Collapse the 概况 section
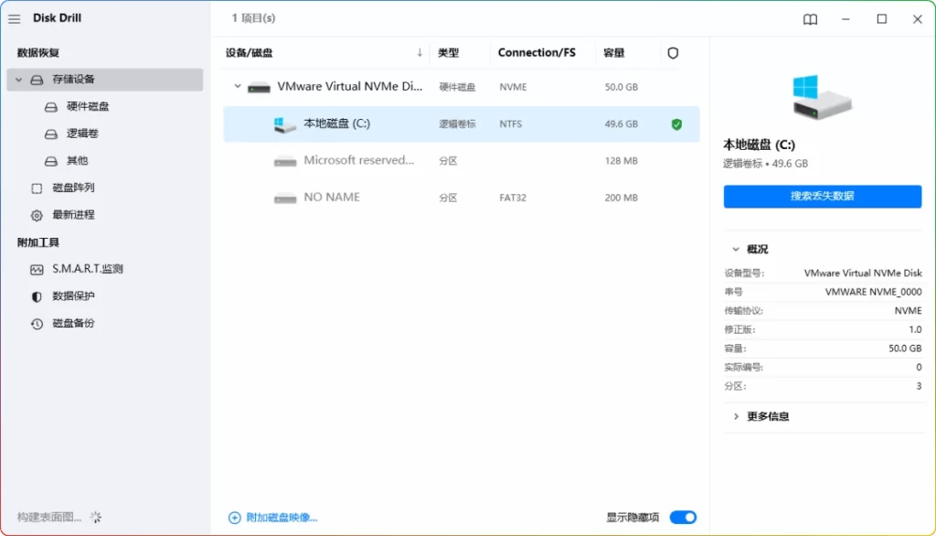The height and width of the screenshot is (536, 936). point(736,248)
